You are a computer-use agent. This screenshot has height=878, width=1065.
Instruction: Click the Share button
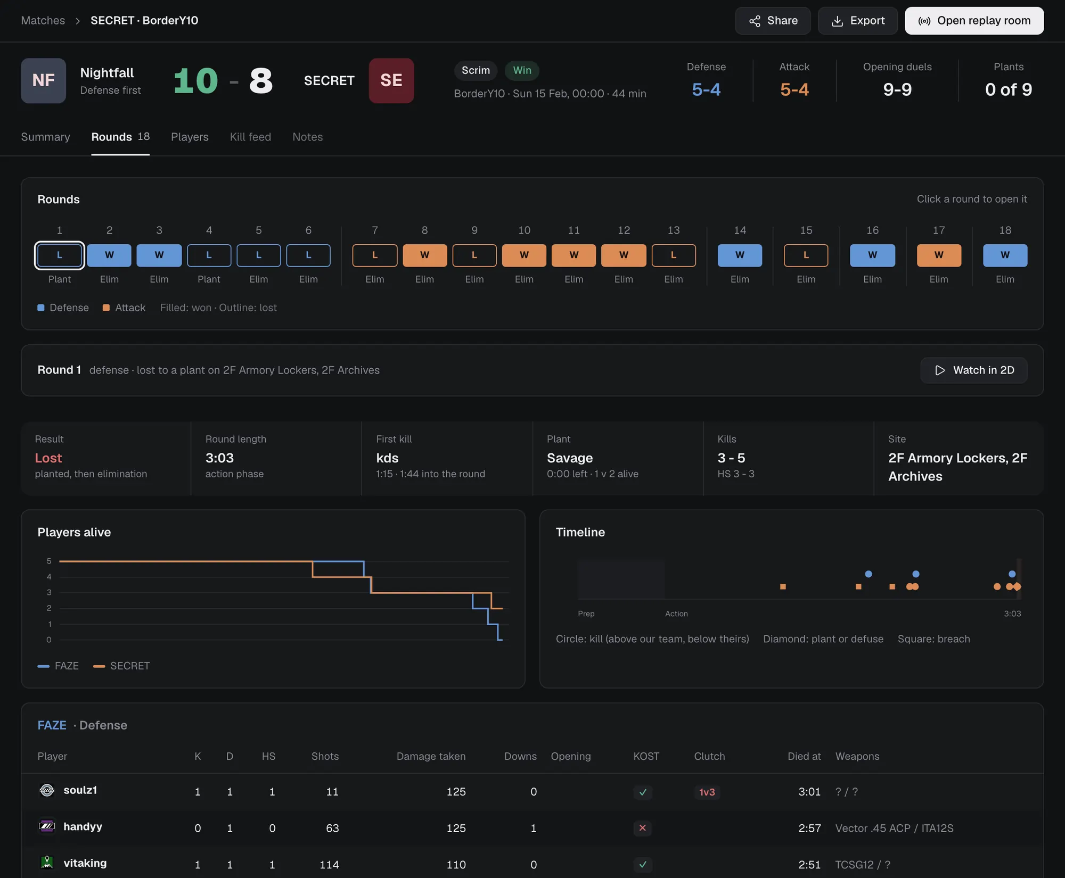pos(773,21)
